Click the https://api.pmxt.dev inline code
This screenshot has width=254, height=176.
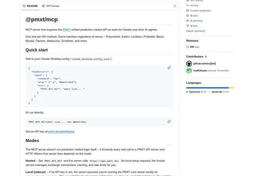[x=104, y=161]
